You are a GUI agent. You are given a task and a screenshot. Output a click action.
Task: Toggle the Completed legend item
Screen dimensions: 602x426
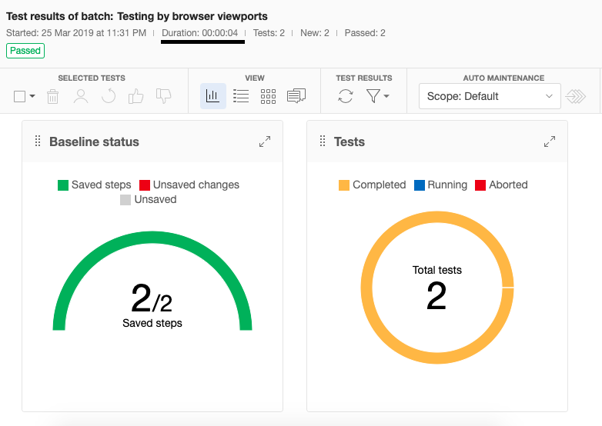[x=372, y=185]
